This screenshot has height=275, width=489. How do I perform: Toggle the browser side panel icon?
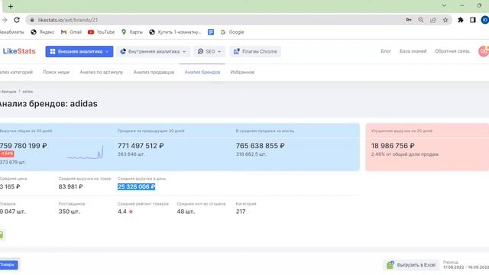click(473, 20)
